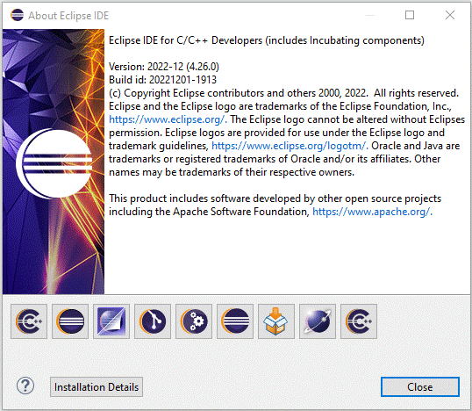Open the planet with orbit feature icon

click(x=318, y=321)
